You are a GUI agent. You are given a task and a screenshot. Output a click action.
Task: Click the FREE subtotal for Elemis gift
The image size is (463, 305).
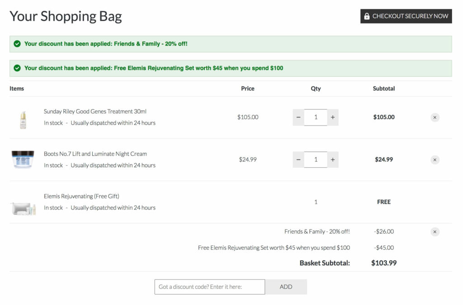coord(384,202)
